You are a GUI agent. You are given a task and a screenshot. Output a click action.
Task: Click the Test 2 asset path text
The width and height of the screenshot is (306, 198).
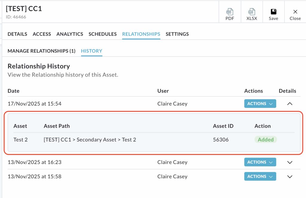pyautogui.click(x=90, y=139)
